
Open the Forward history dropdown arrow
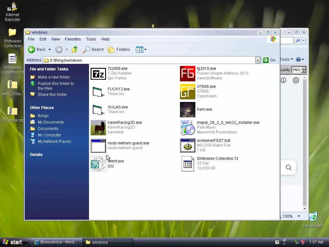(x=67, y=50)
